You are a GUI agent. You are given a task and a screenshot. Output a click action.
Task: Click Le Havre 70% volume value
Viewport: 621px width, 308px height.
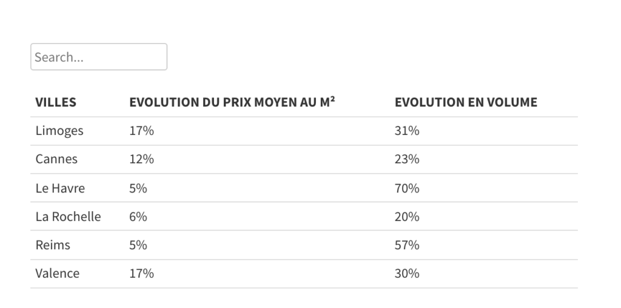407,188
